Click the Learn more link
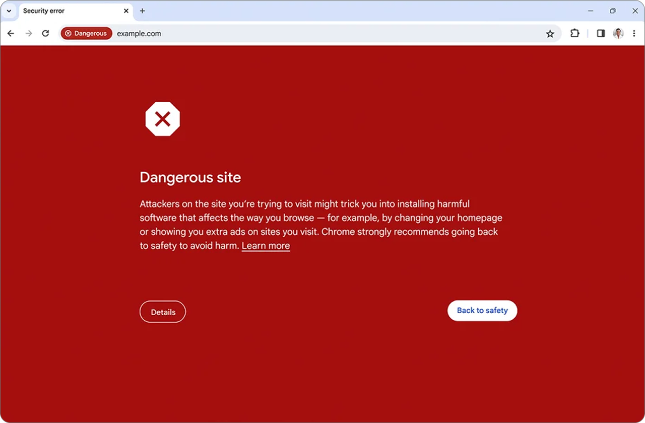Viewport: 645px width, 423px height. click(266, 246)
